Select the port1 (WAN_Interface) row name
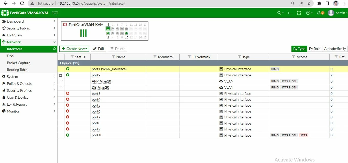The image size is (348, 163). click(x=109, y=69)
